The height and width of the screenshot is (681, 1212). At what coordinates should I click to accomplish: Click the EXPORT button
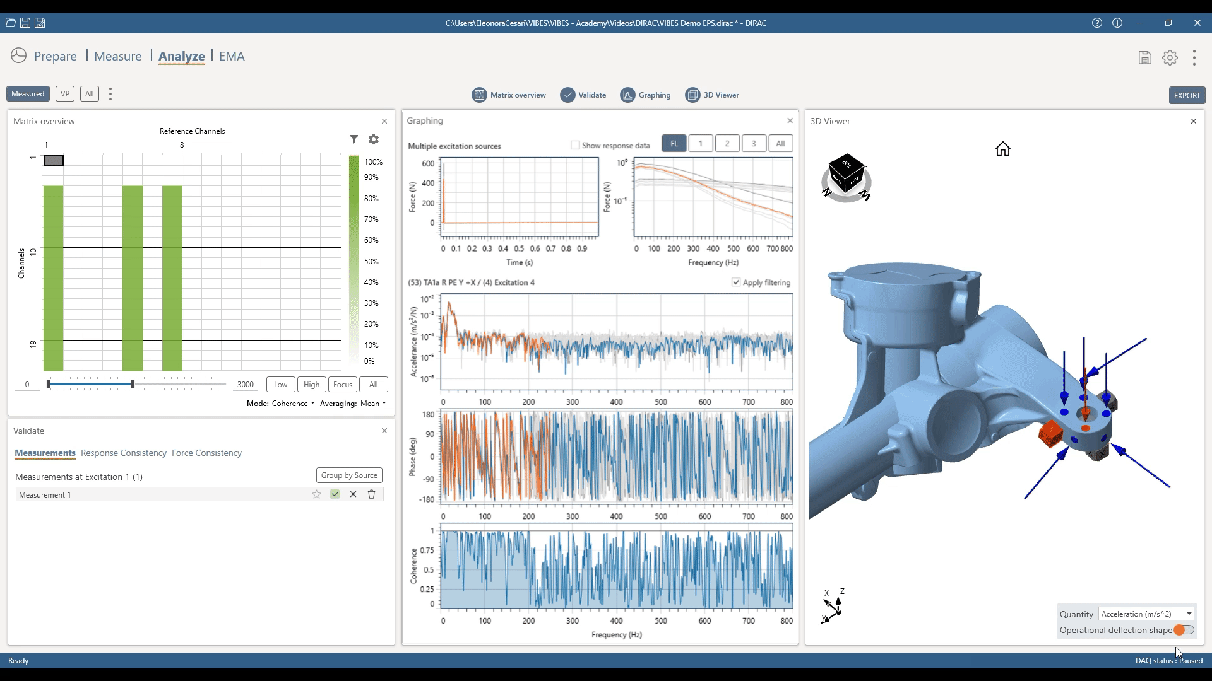[1187, 95]
